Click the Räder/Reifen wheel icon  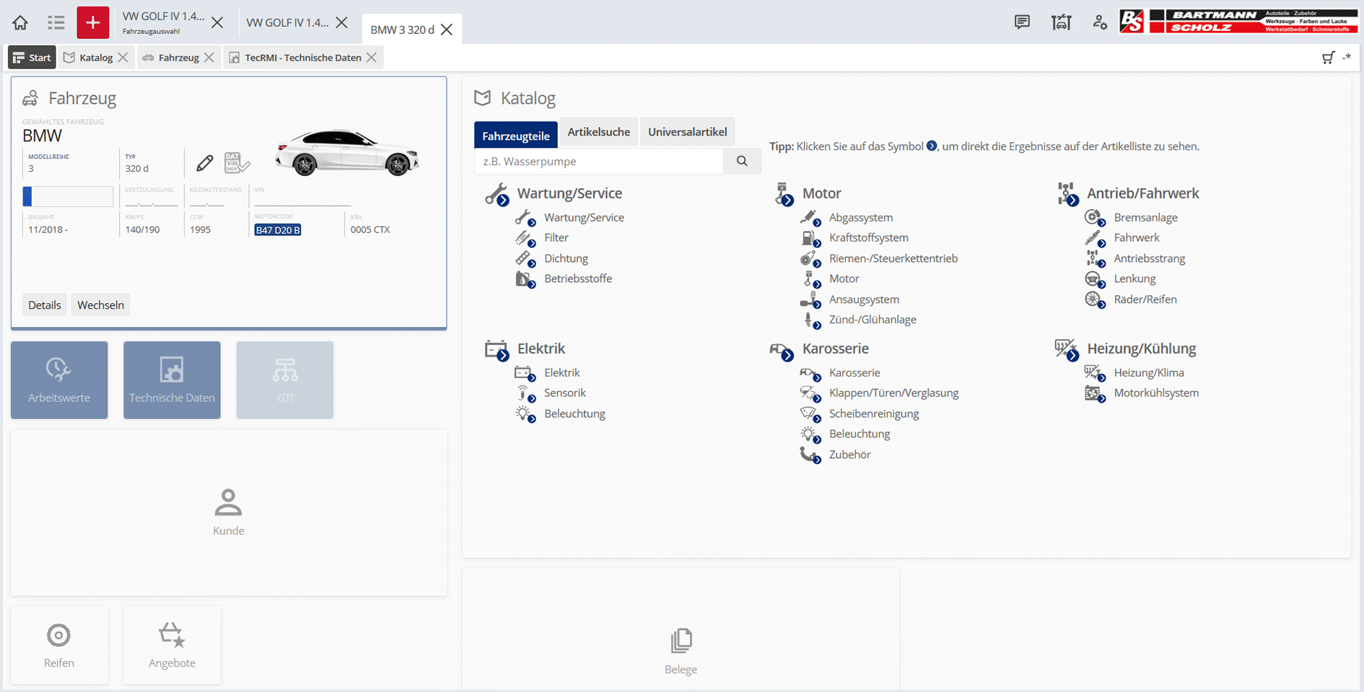1095,299
